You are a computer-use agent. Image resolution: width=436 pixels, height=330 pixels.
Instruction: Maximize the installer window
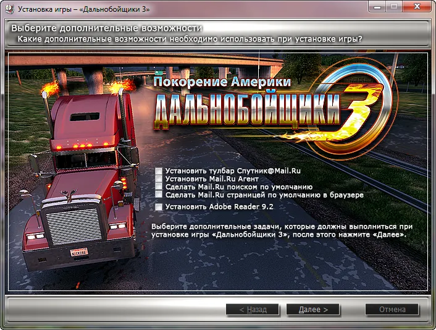(x=395, y=8)
